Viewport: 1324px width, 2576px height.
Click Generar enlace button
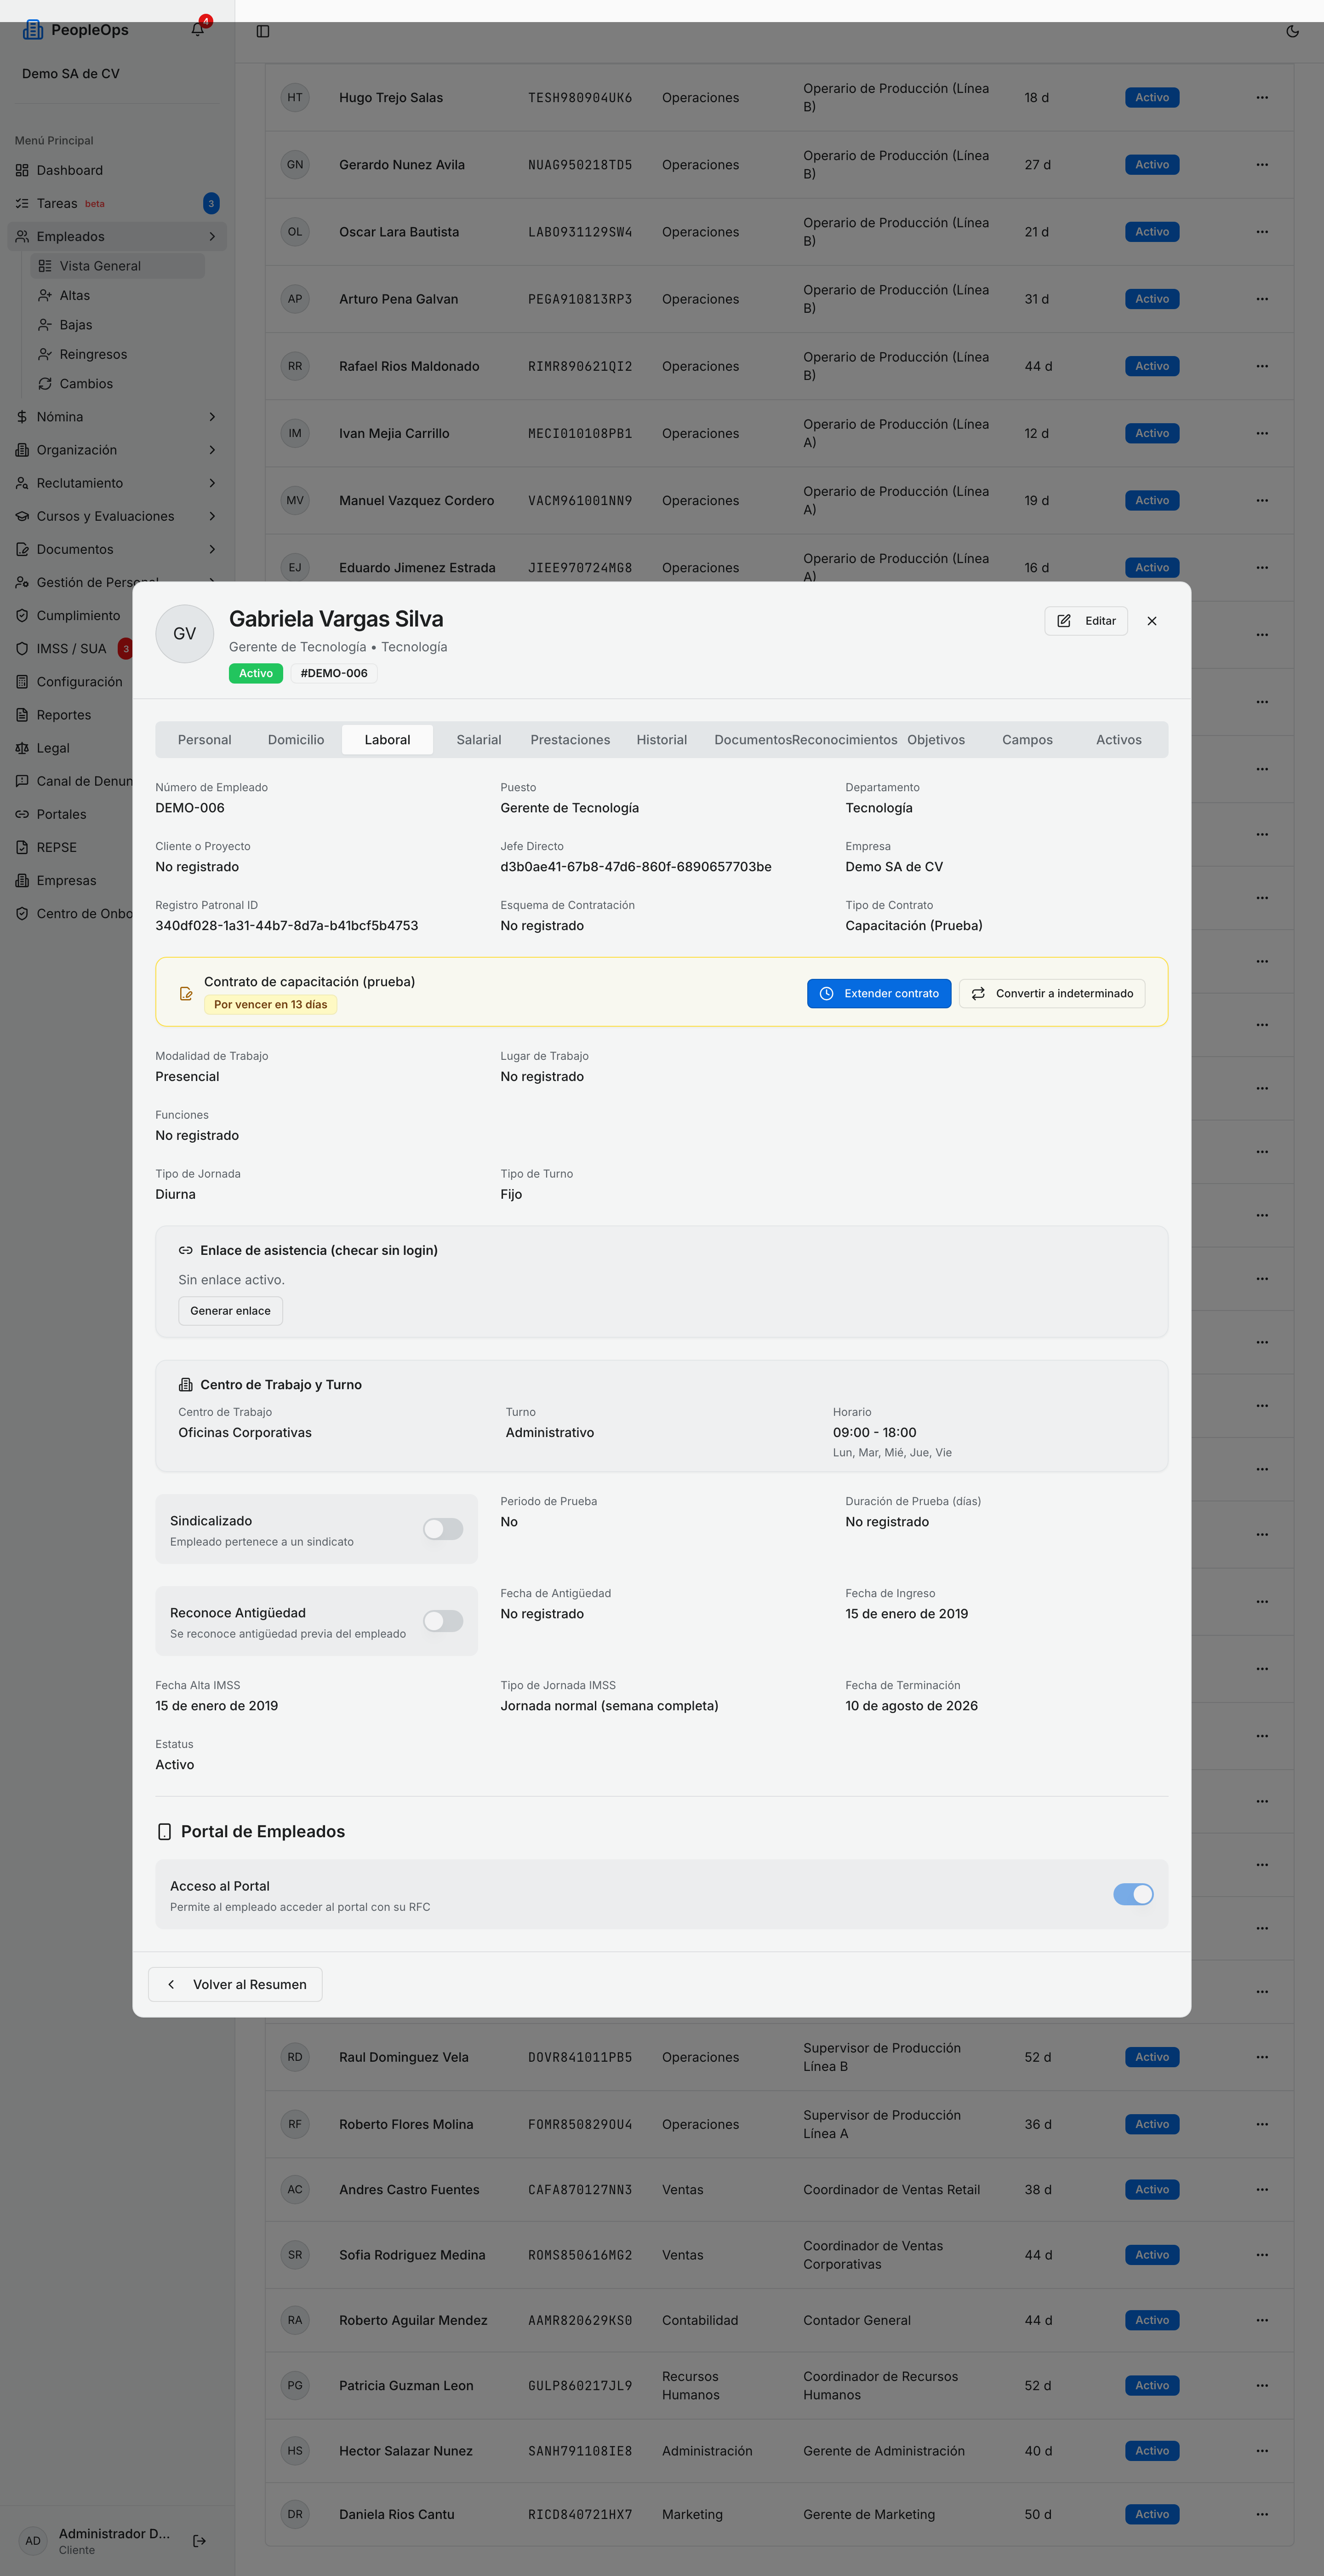click(x=230, y=1311)
